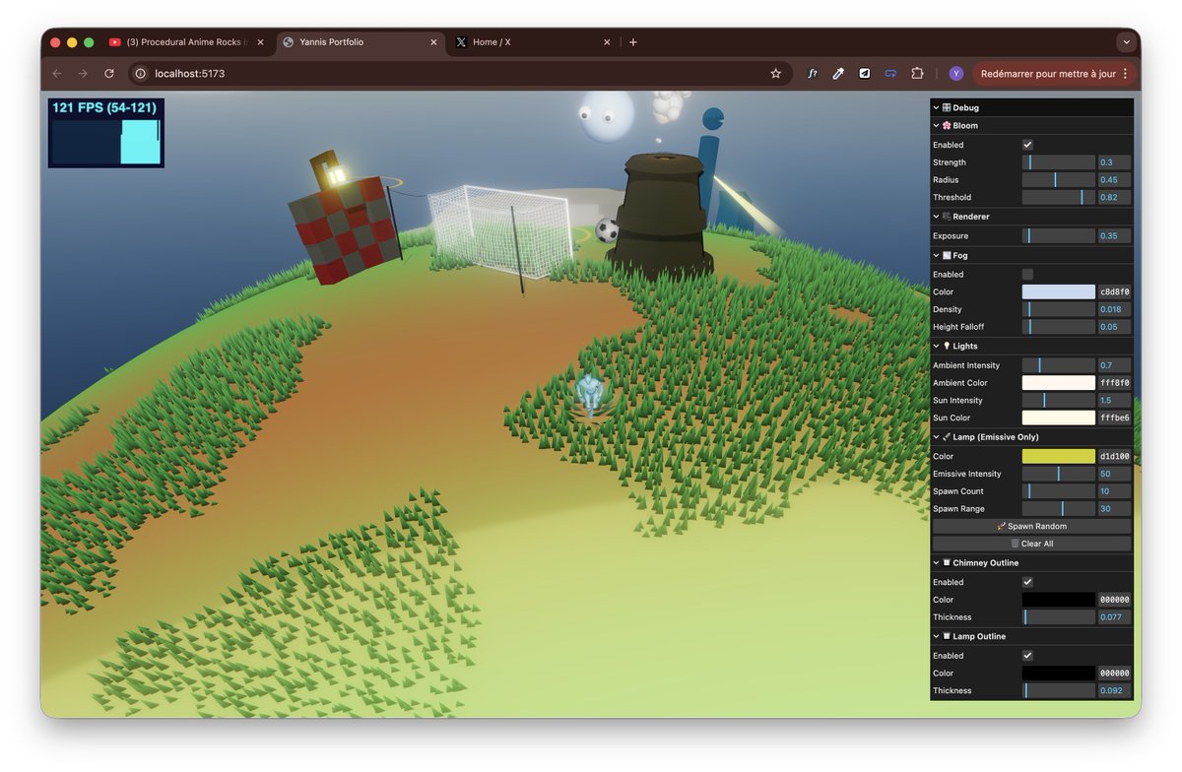Click the browser back arrow
Screen dimensions: 1182x772
coord(57,74)
